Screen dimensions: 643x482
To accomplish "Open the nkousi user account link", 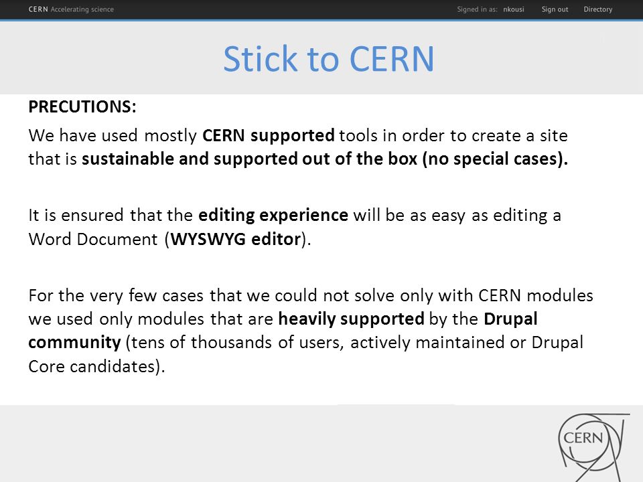I will (x=514, y=9).
